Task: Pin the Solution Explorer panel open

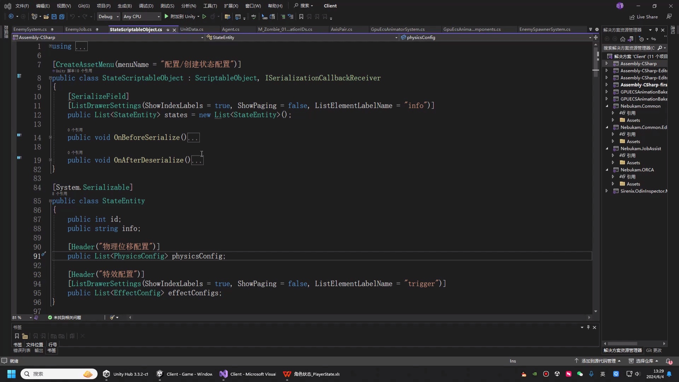Action: tap(657, 30)
